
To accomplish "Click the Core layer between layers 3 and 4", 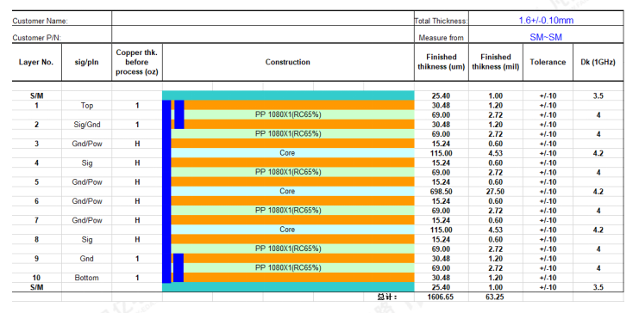I will 292,153.
